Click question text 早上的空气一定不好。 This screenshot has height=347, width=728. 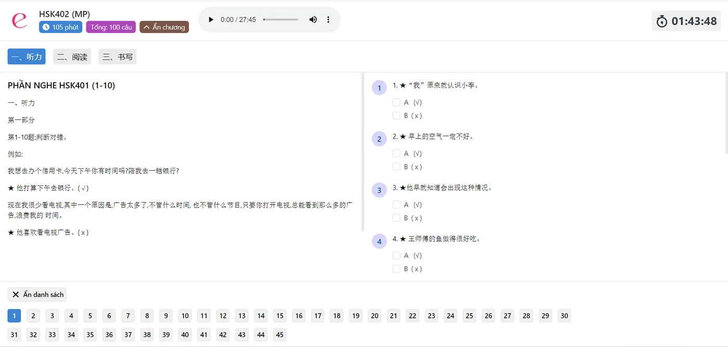coord(441,136)
